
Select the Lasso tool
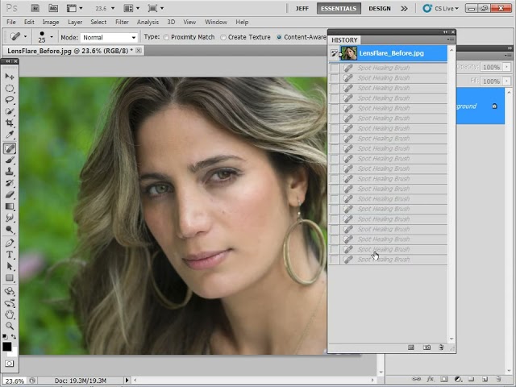click(10, 100)
